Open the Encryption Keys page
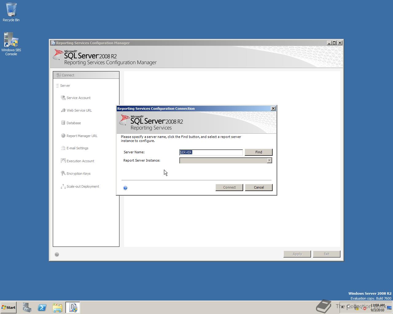This screenshot has height=314, width=393. click(x=79, y=174)
